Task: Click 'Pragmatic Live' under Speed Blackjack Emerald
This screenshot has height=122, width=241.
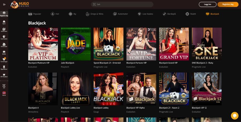Action: (100, 67)
